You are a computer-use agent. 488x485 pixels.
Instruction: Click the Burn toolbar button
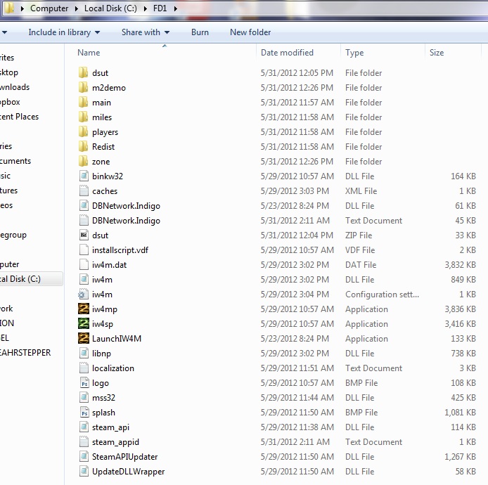click(200, 32)
